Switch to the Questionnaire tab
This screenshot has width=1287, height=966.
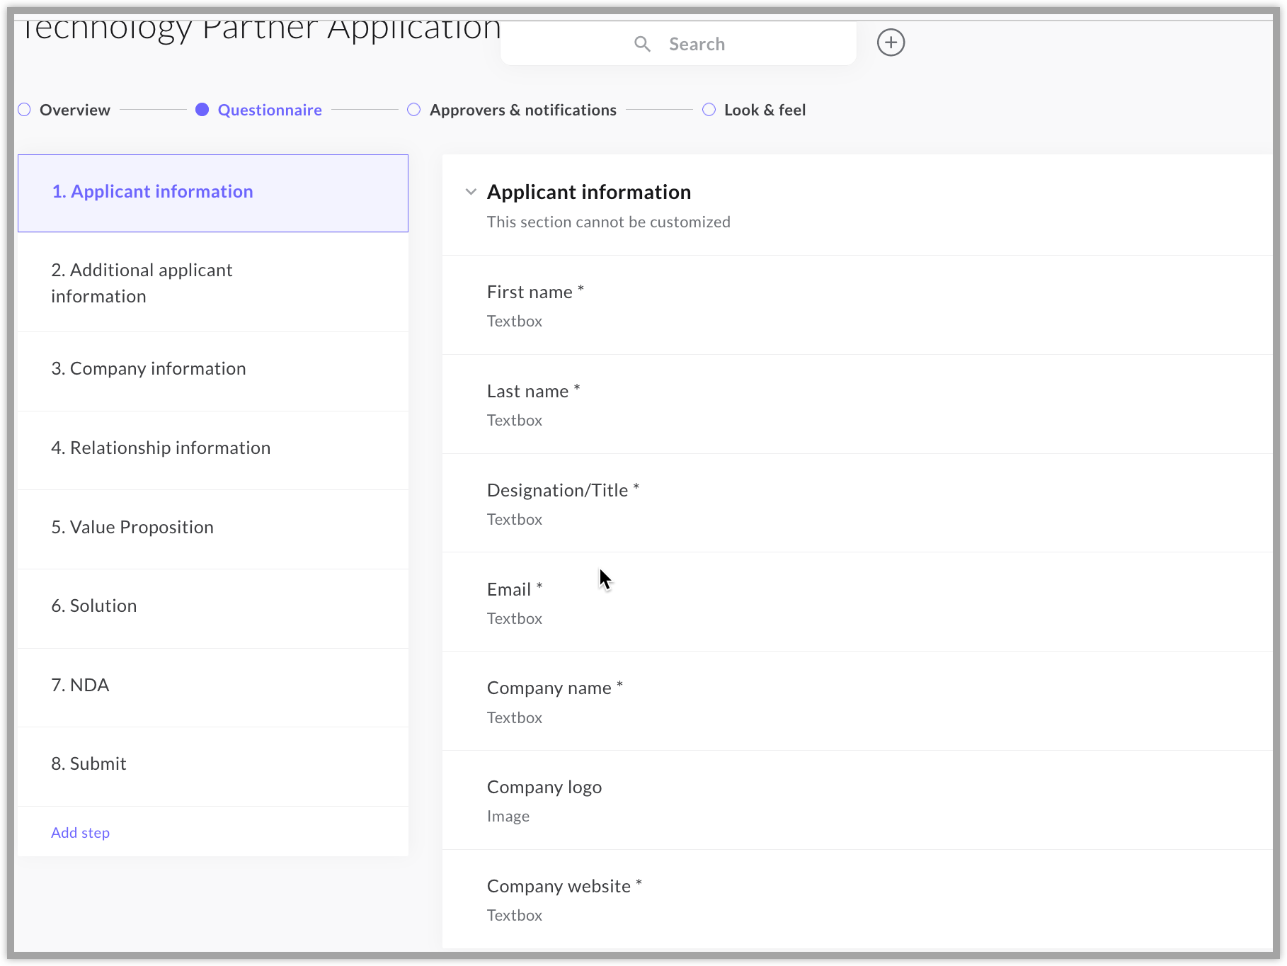coord(269,110)
